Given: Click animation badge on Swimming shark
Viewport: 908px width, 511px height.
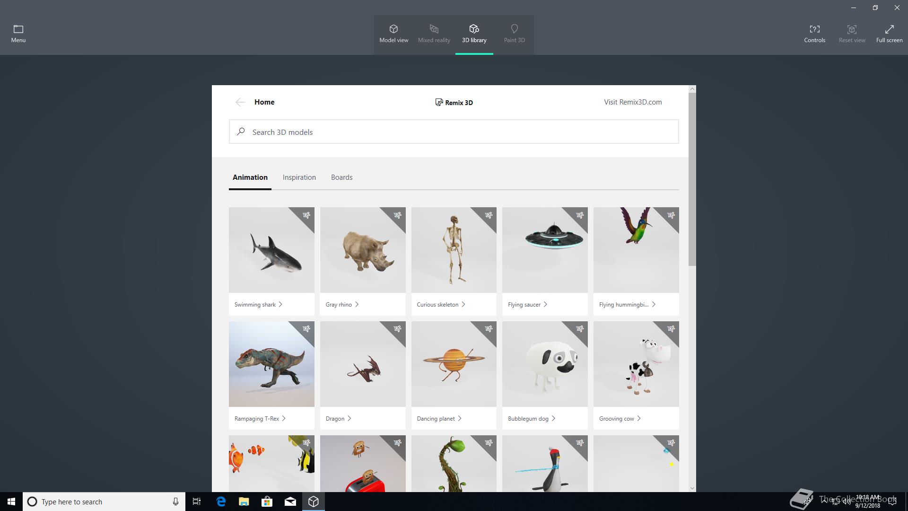Looking at the screenshot, I should point(306,215).
